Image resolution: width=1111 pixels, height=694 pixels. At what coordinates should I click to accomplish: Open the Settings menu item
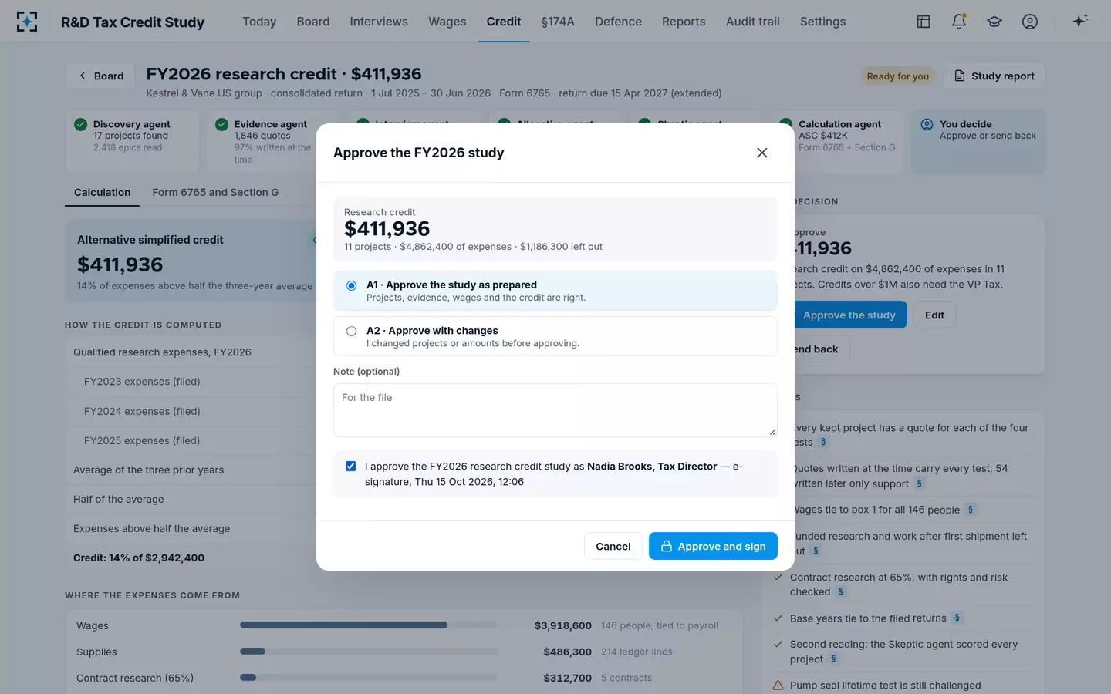point(822,22)
